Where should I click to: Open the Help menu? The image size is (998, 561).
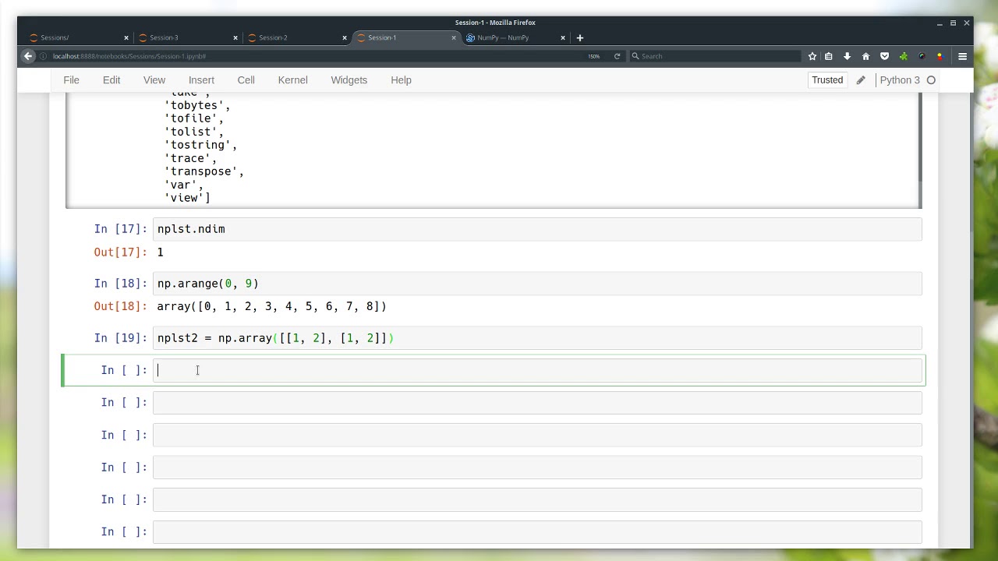click(401, 80)
